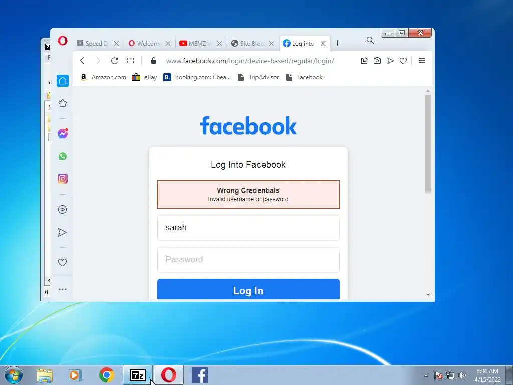Click the Wrong Credentials error banner
The width and height of the screenshot is (513, 385).
click(248, 195)
